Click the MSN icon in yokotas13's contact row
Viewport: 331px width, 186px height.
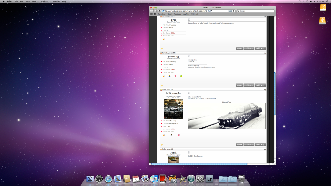169,76
